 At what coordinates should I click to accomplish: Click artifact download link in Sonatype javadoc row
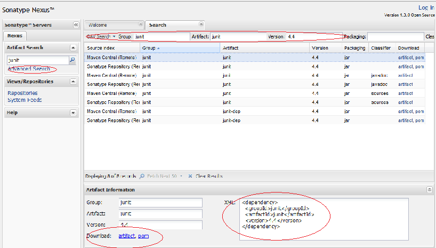pyautogui.click(x=406, y=84)
